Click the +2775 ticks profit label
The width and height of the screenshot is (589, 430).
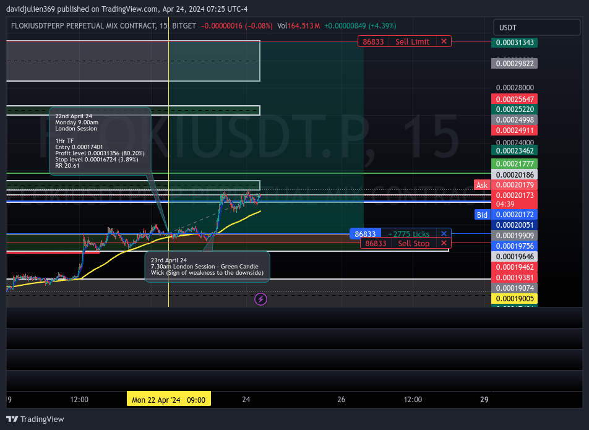click(x=409, y=234)
